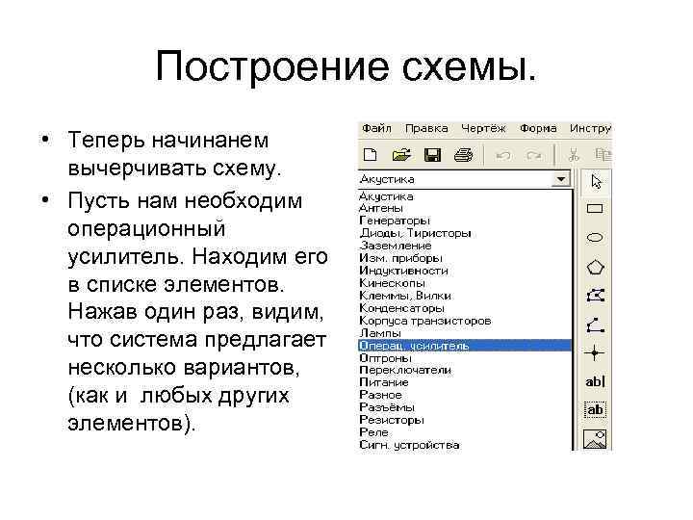Screen dimensions: 693x520
Task: Open the Файл menu
Action: point(376,129)
